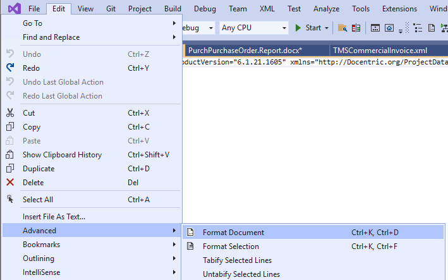
Task: Click the Visual Studio logo icon
Action: coord(14,9)
